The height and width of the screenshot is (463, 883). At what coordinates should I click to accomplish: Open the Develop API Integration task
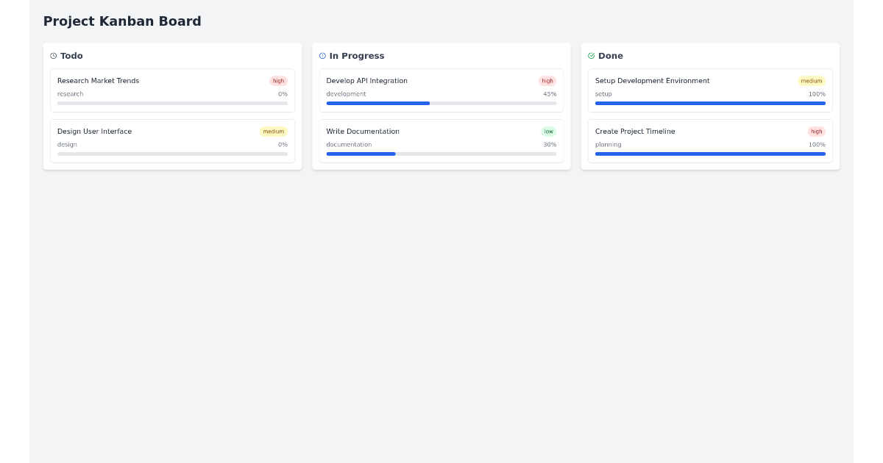(x=441, y=89)
